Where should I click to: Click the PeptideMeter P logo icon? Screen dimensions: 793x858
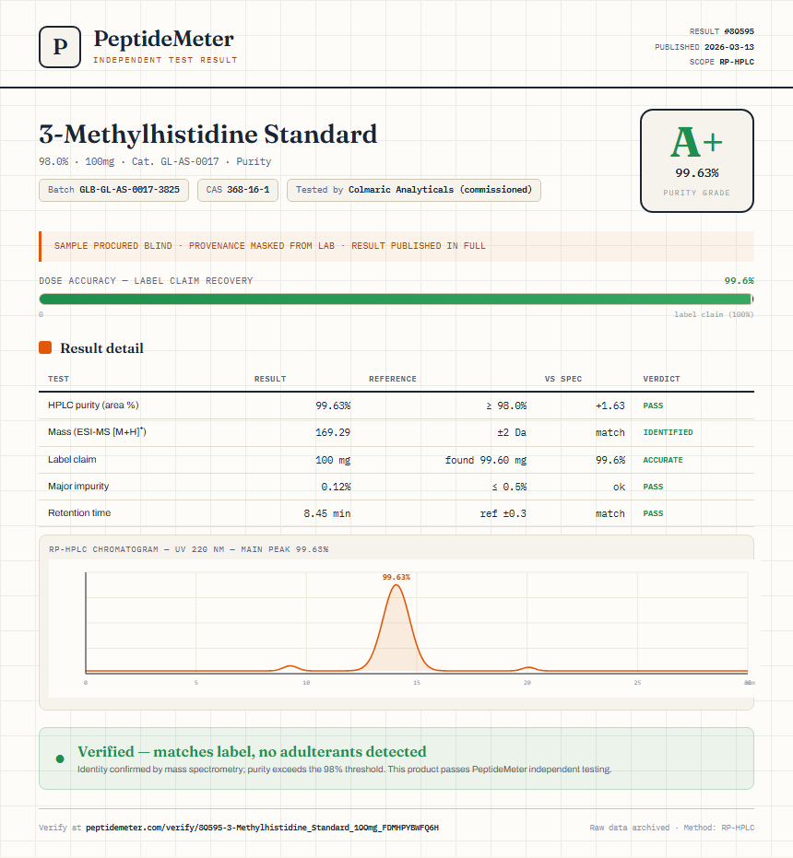tap(60, 47)
